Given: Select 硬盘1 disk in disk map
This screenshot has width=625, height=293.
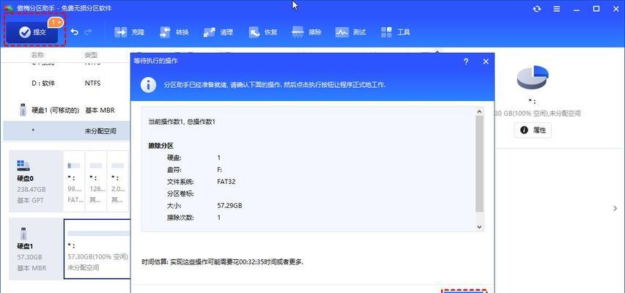Looking at the screenshot, I should (35, 249).
